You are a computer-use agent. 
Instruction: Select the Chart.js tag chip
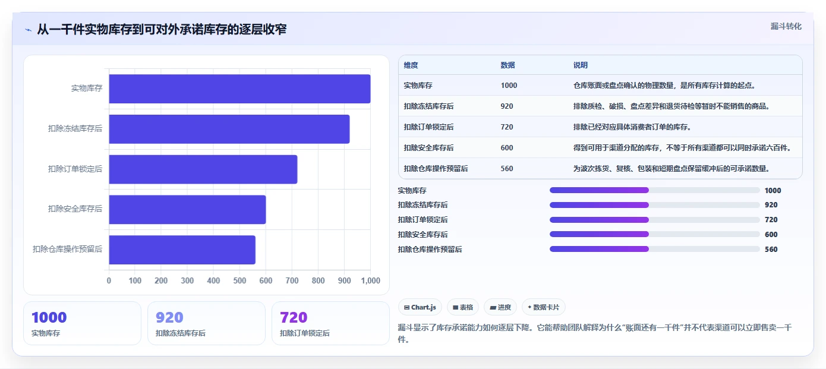click(420, 307)
